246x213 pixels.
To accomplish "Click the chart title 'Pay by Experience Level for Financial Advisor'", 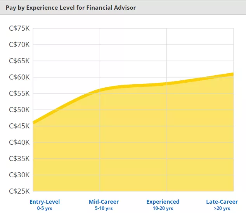I will tap(71, 7).
